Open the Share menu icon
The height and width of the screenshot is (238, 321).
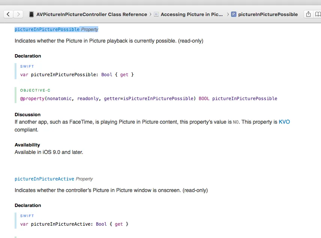[x=308, y=14]
